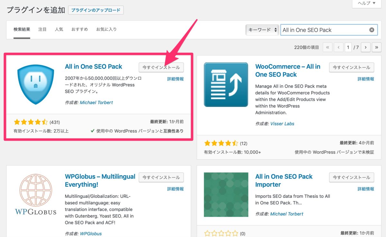The width and height of the screenshot is (386, 237).
Task: Click 最終更新: 4か月前 text
Action: [x=357, y=143]
